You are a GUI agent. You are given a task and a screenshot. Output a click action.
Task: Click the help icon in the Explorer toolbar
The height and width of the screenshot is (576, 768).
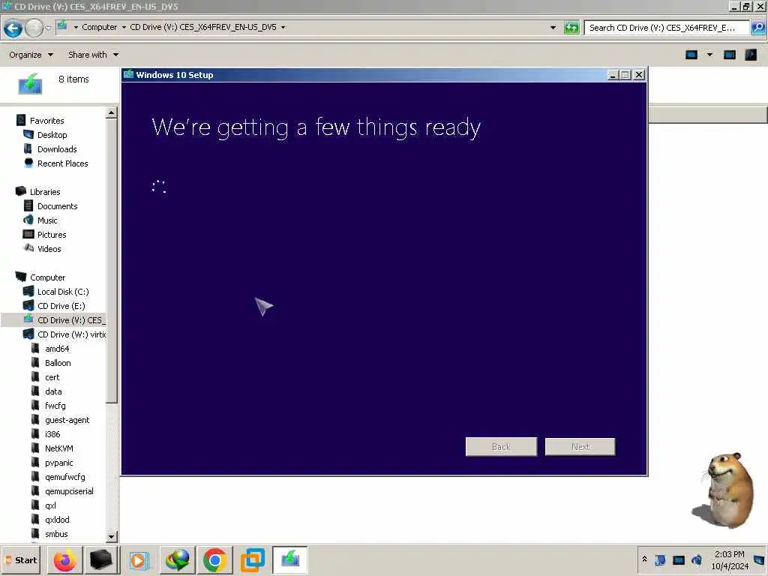[751, 55]
